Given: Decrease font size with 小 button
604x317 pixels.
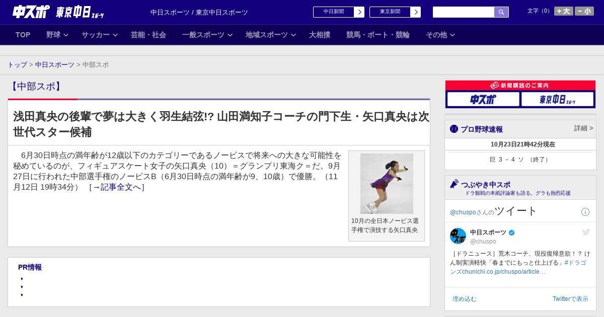Looking at the screenshot, I should click(584, 11).
